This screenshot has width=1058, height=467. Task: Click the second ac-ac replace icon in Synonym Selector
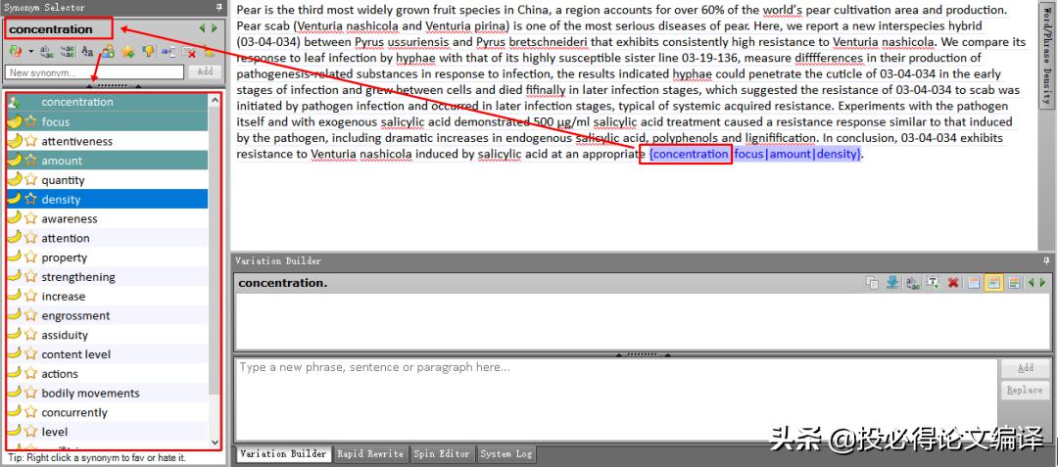click(x=68, y=51)
